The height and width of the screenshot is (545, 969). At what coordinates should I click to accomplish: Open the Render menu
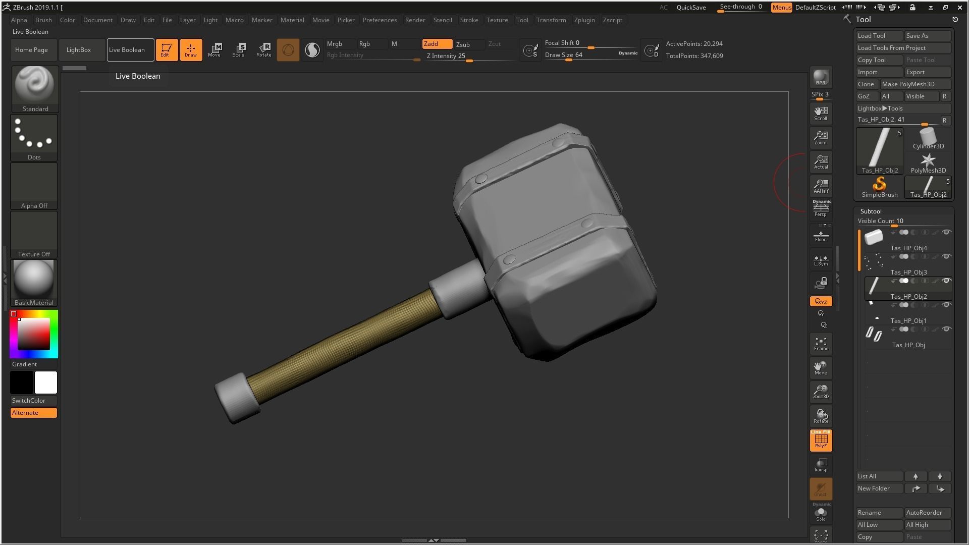tap(415, 20)
